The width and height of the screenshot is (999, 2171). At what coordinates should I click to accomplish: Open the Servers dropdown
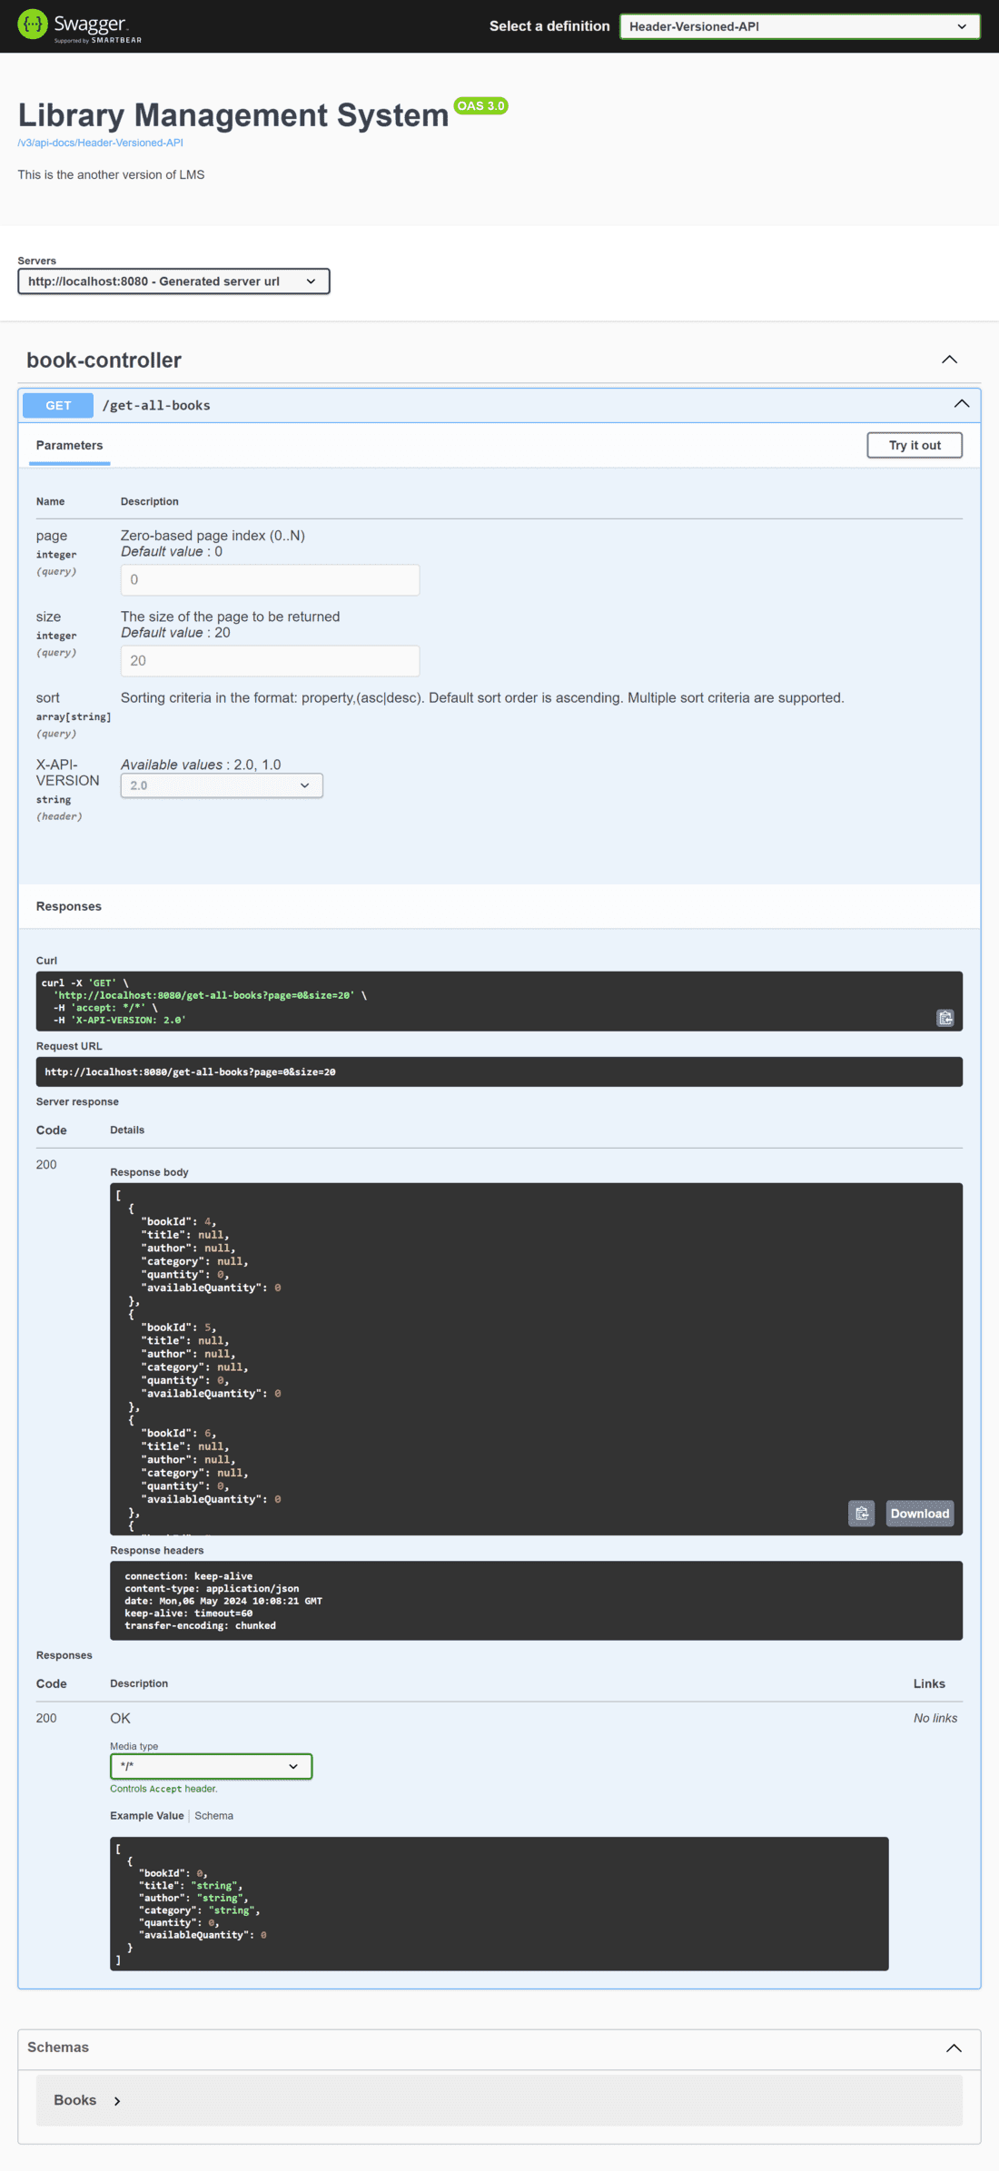pyautogui.click(x=173, y=281)
